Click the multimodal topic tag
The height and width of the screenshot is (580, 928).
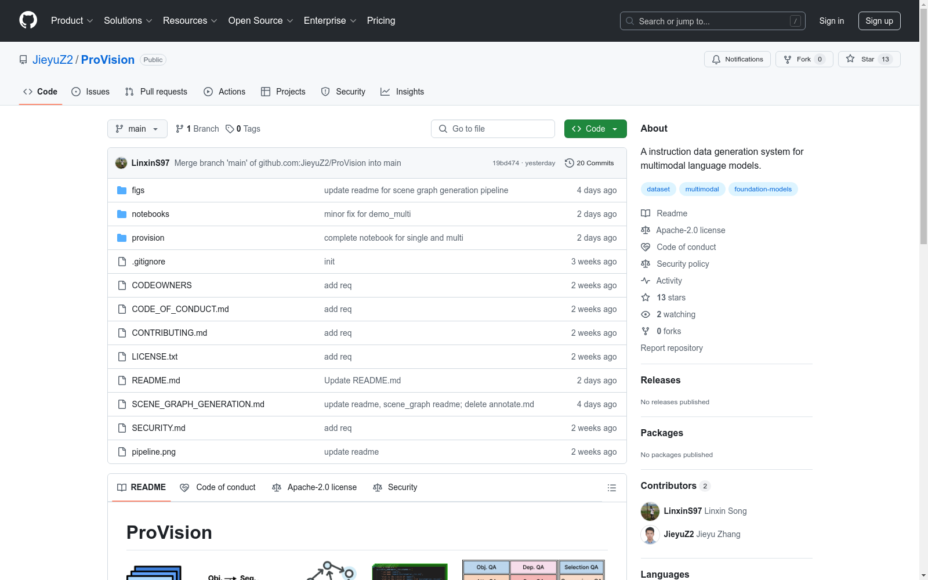tap(702, 189)
